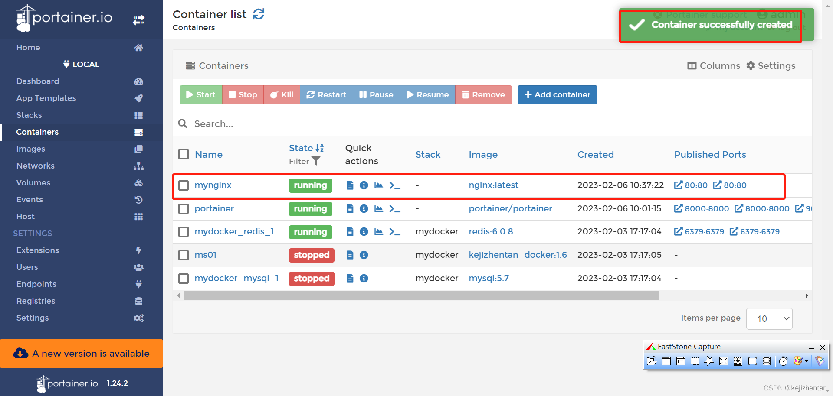Open table Settings menu

(771, 66)
